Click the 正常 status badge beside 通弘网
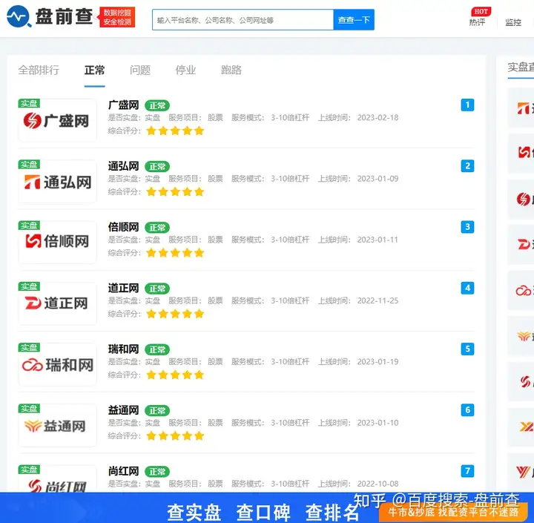Viewport: 534px width, 523px height. [x=157, y=167]
